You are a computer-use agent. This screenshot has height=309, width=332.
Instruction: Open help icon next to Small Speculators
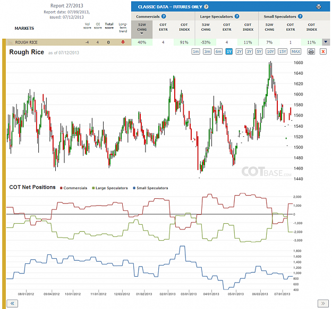click(x=300, y=16)
